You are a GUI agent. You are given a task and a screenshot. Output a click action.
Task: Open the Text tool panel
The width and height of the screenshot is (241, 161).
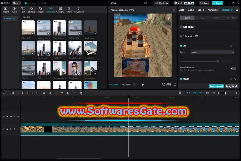[x=23, y=10]
